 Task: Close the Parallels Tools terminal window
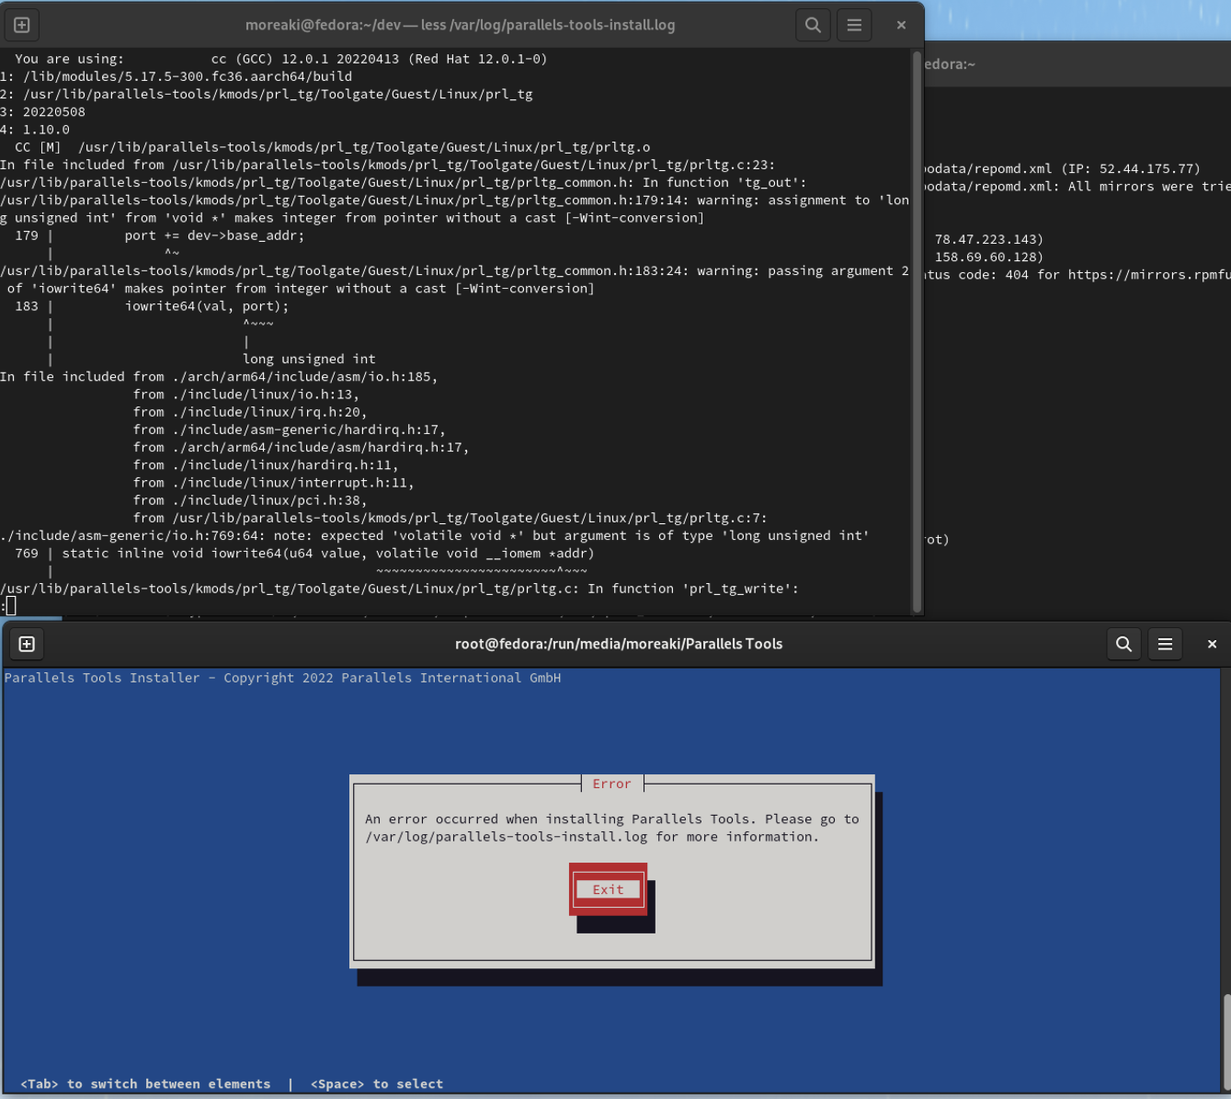click(x=1212, y=644)
